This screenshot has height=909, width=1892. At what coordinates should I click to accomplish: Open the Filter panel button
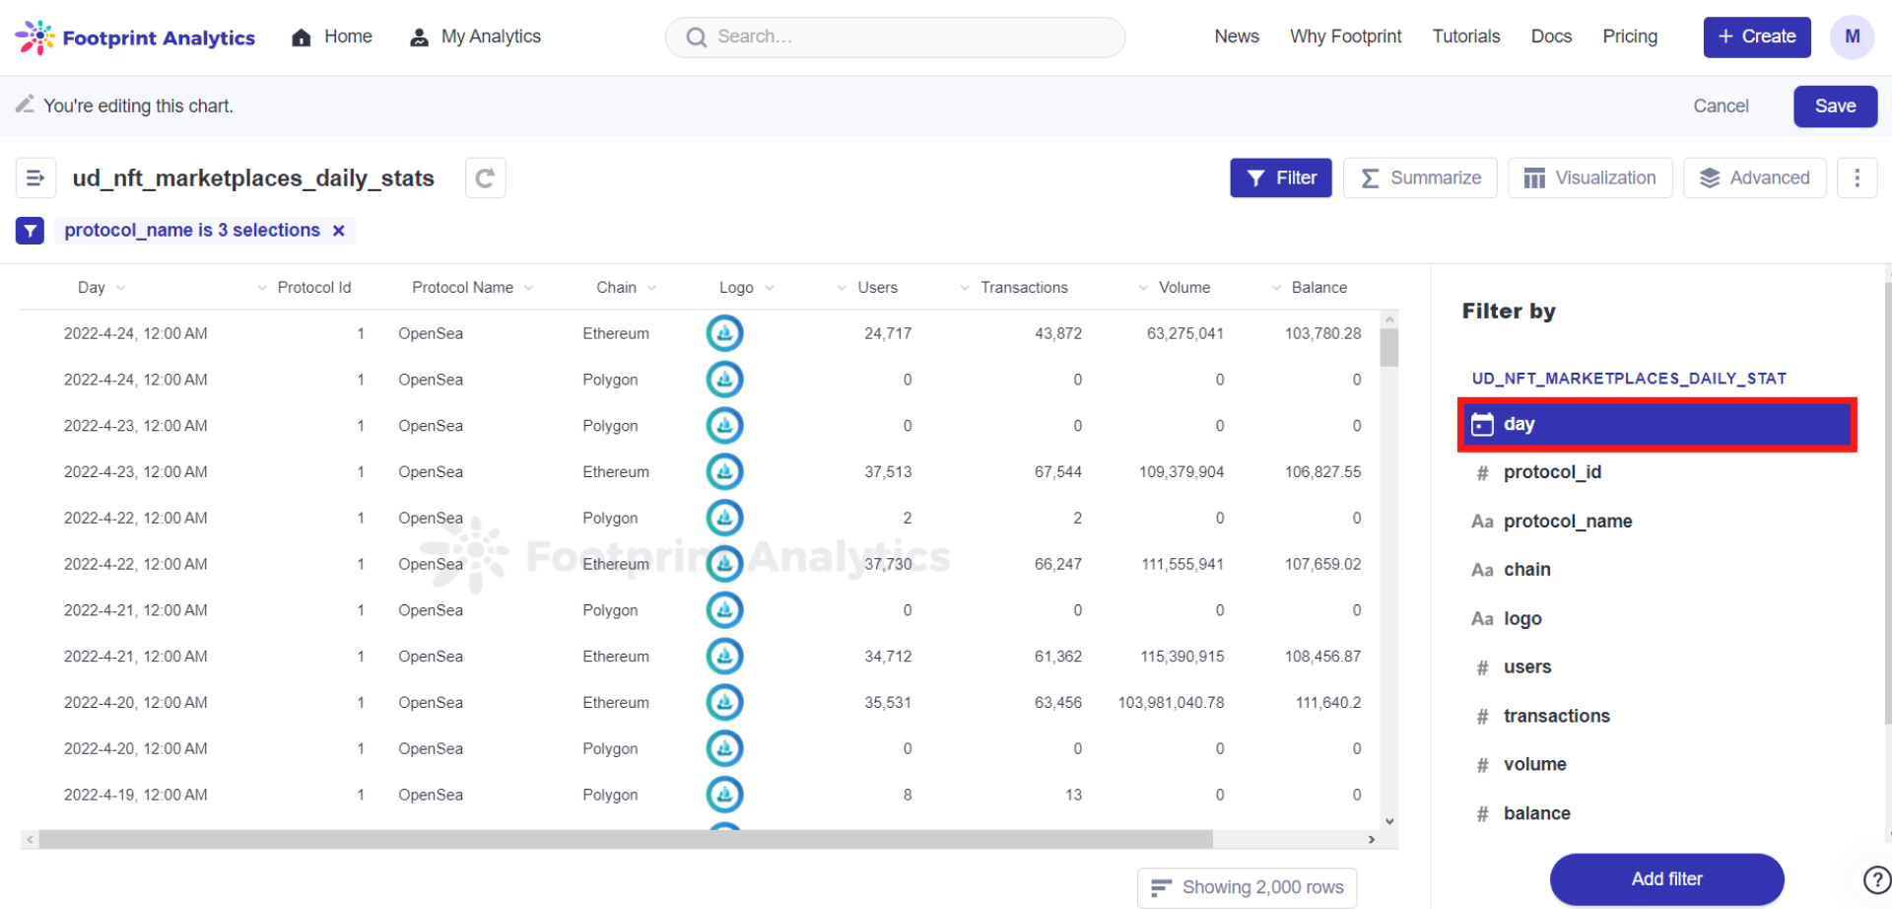point(1281,177)
